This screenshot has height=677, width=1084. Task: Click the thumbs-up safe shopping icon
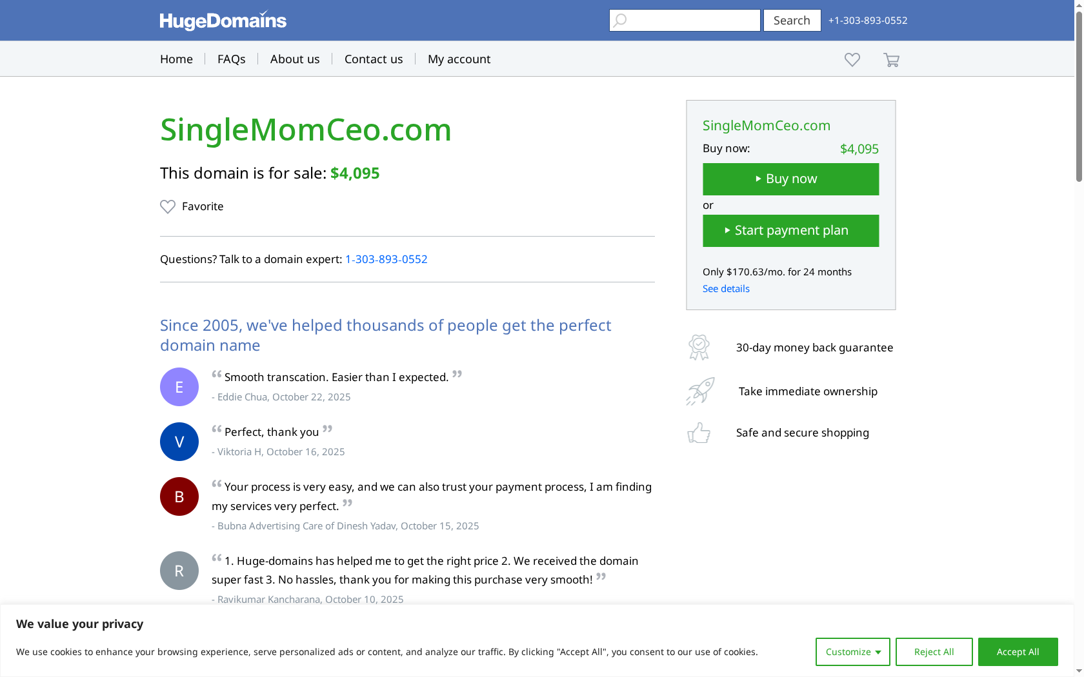pyautogui.click(x=699, y=433)
